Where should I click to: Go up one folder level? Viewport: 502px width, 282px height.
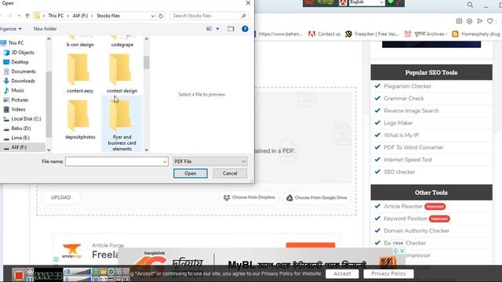click(27, 16)
